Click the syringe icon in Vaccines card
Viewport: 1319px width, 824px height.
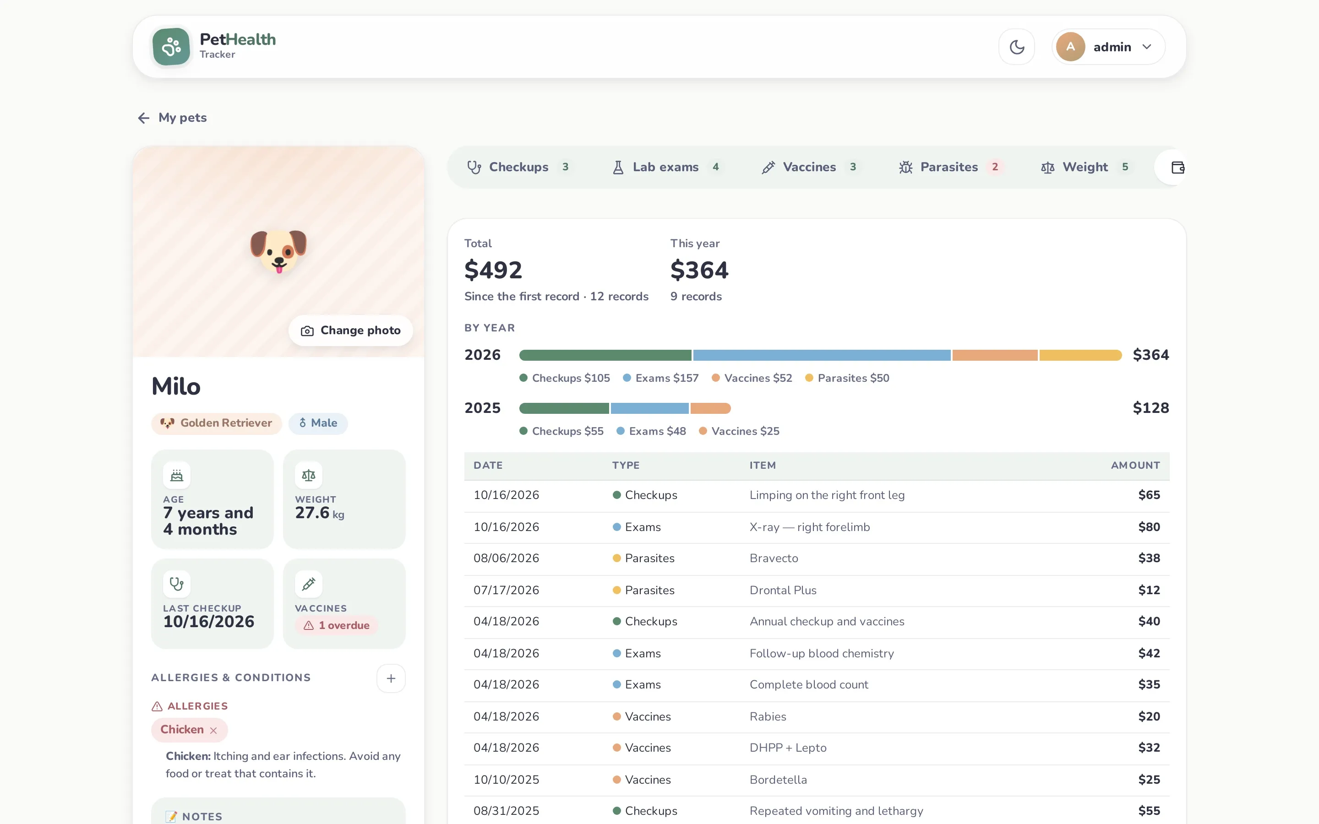309,584
